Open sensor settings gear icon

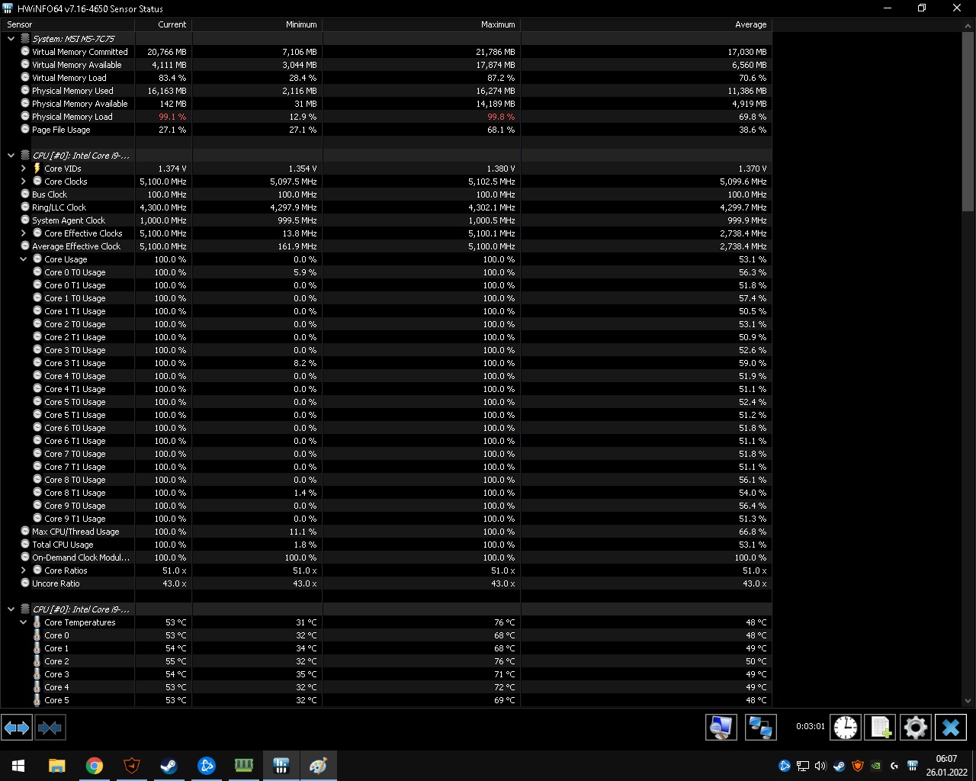[915, 728]
